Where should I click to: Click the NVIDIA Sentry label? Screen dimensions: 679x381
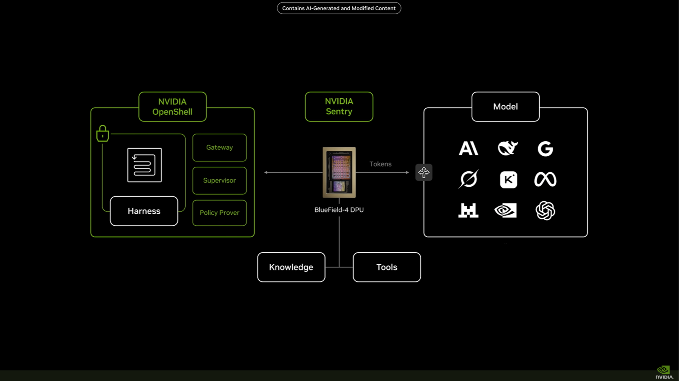tap(339, 107)
